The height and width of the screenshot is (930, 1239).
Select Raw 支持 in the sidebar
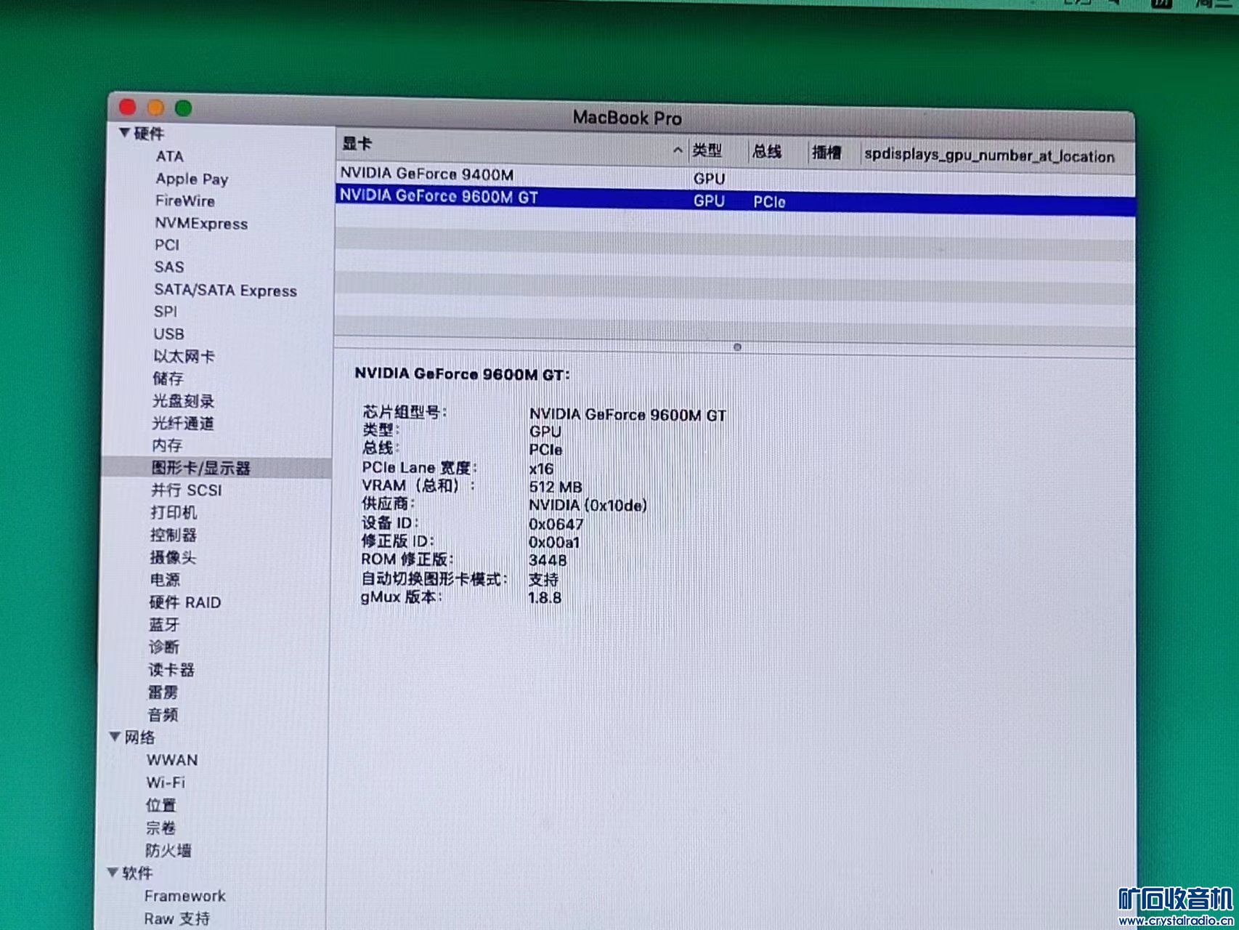176,918
